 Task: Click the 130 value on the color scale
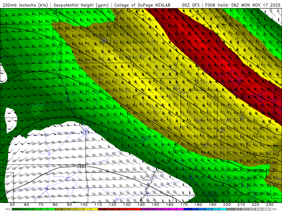point(127,205)
